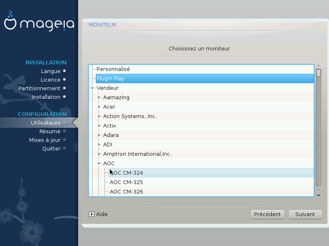Click the Aamazing vendor name
Image resolution: width=329 pixels, height=246 pixels.
tap(116, 98)
